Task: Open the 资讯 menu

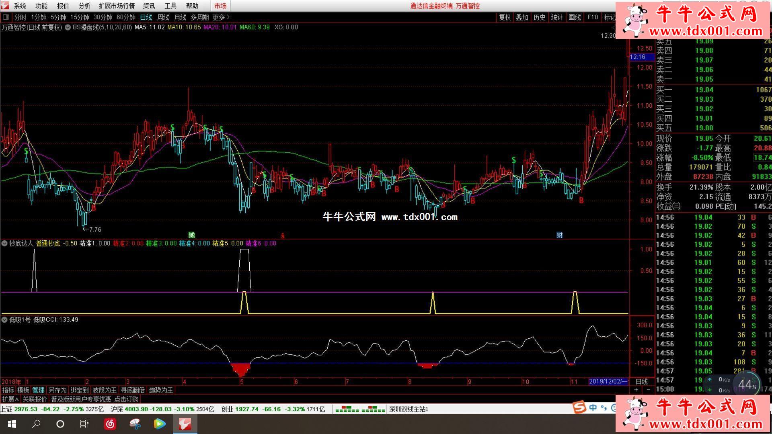Action: (149, 6)
